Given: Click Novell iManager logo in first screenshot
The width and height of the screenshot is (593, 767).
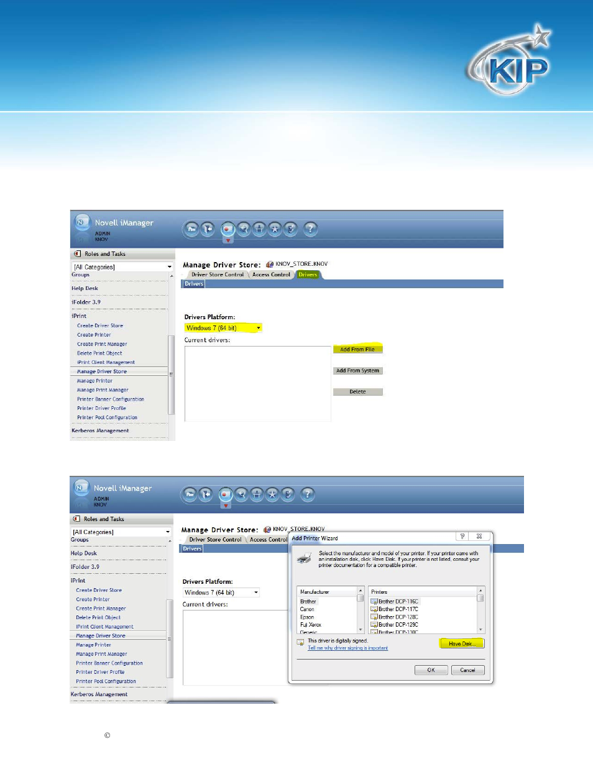Looking at the screenshot, I should coord(82,222).
